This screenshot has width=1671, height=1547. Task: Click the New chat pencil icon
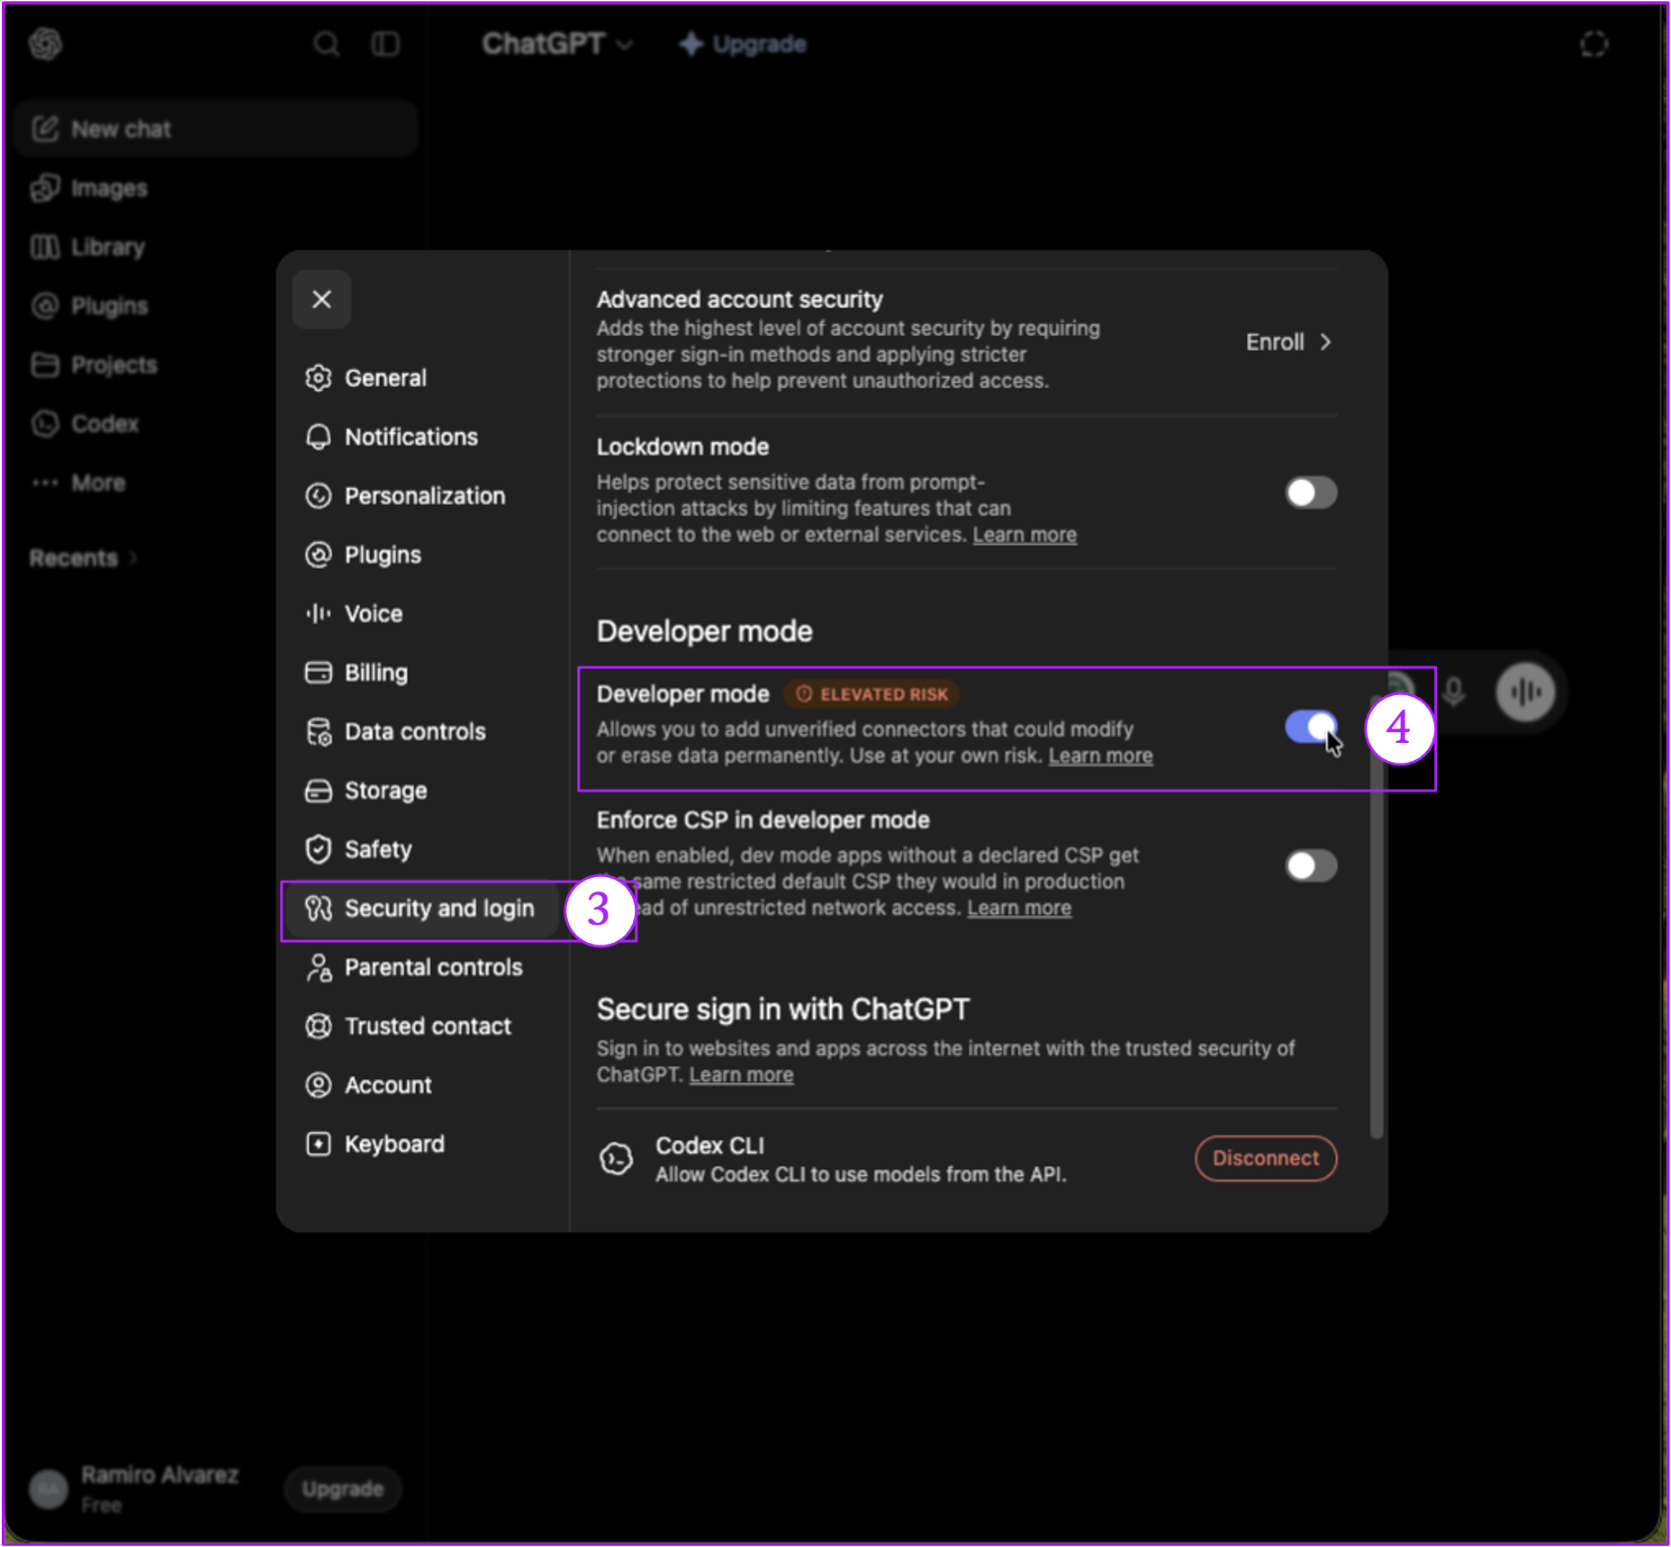45,129
